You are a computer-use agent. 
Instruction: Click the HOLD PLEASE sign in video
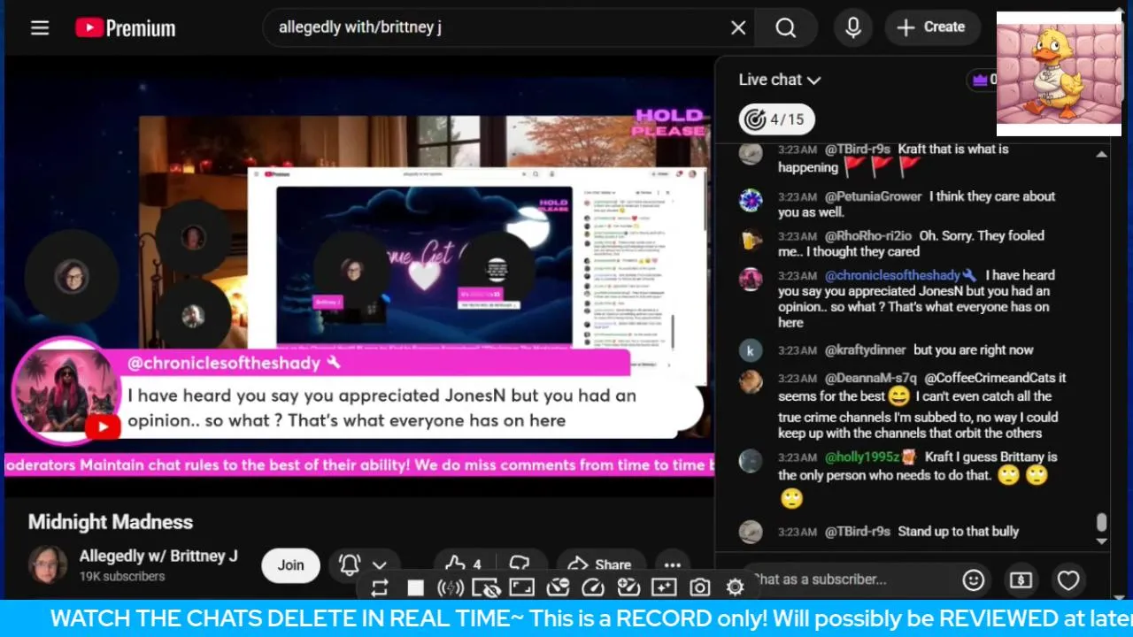click(x=670, y=123)
